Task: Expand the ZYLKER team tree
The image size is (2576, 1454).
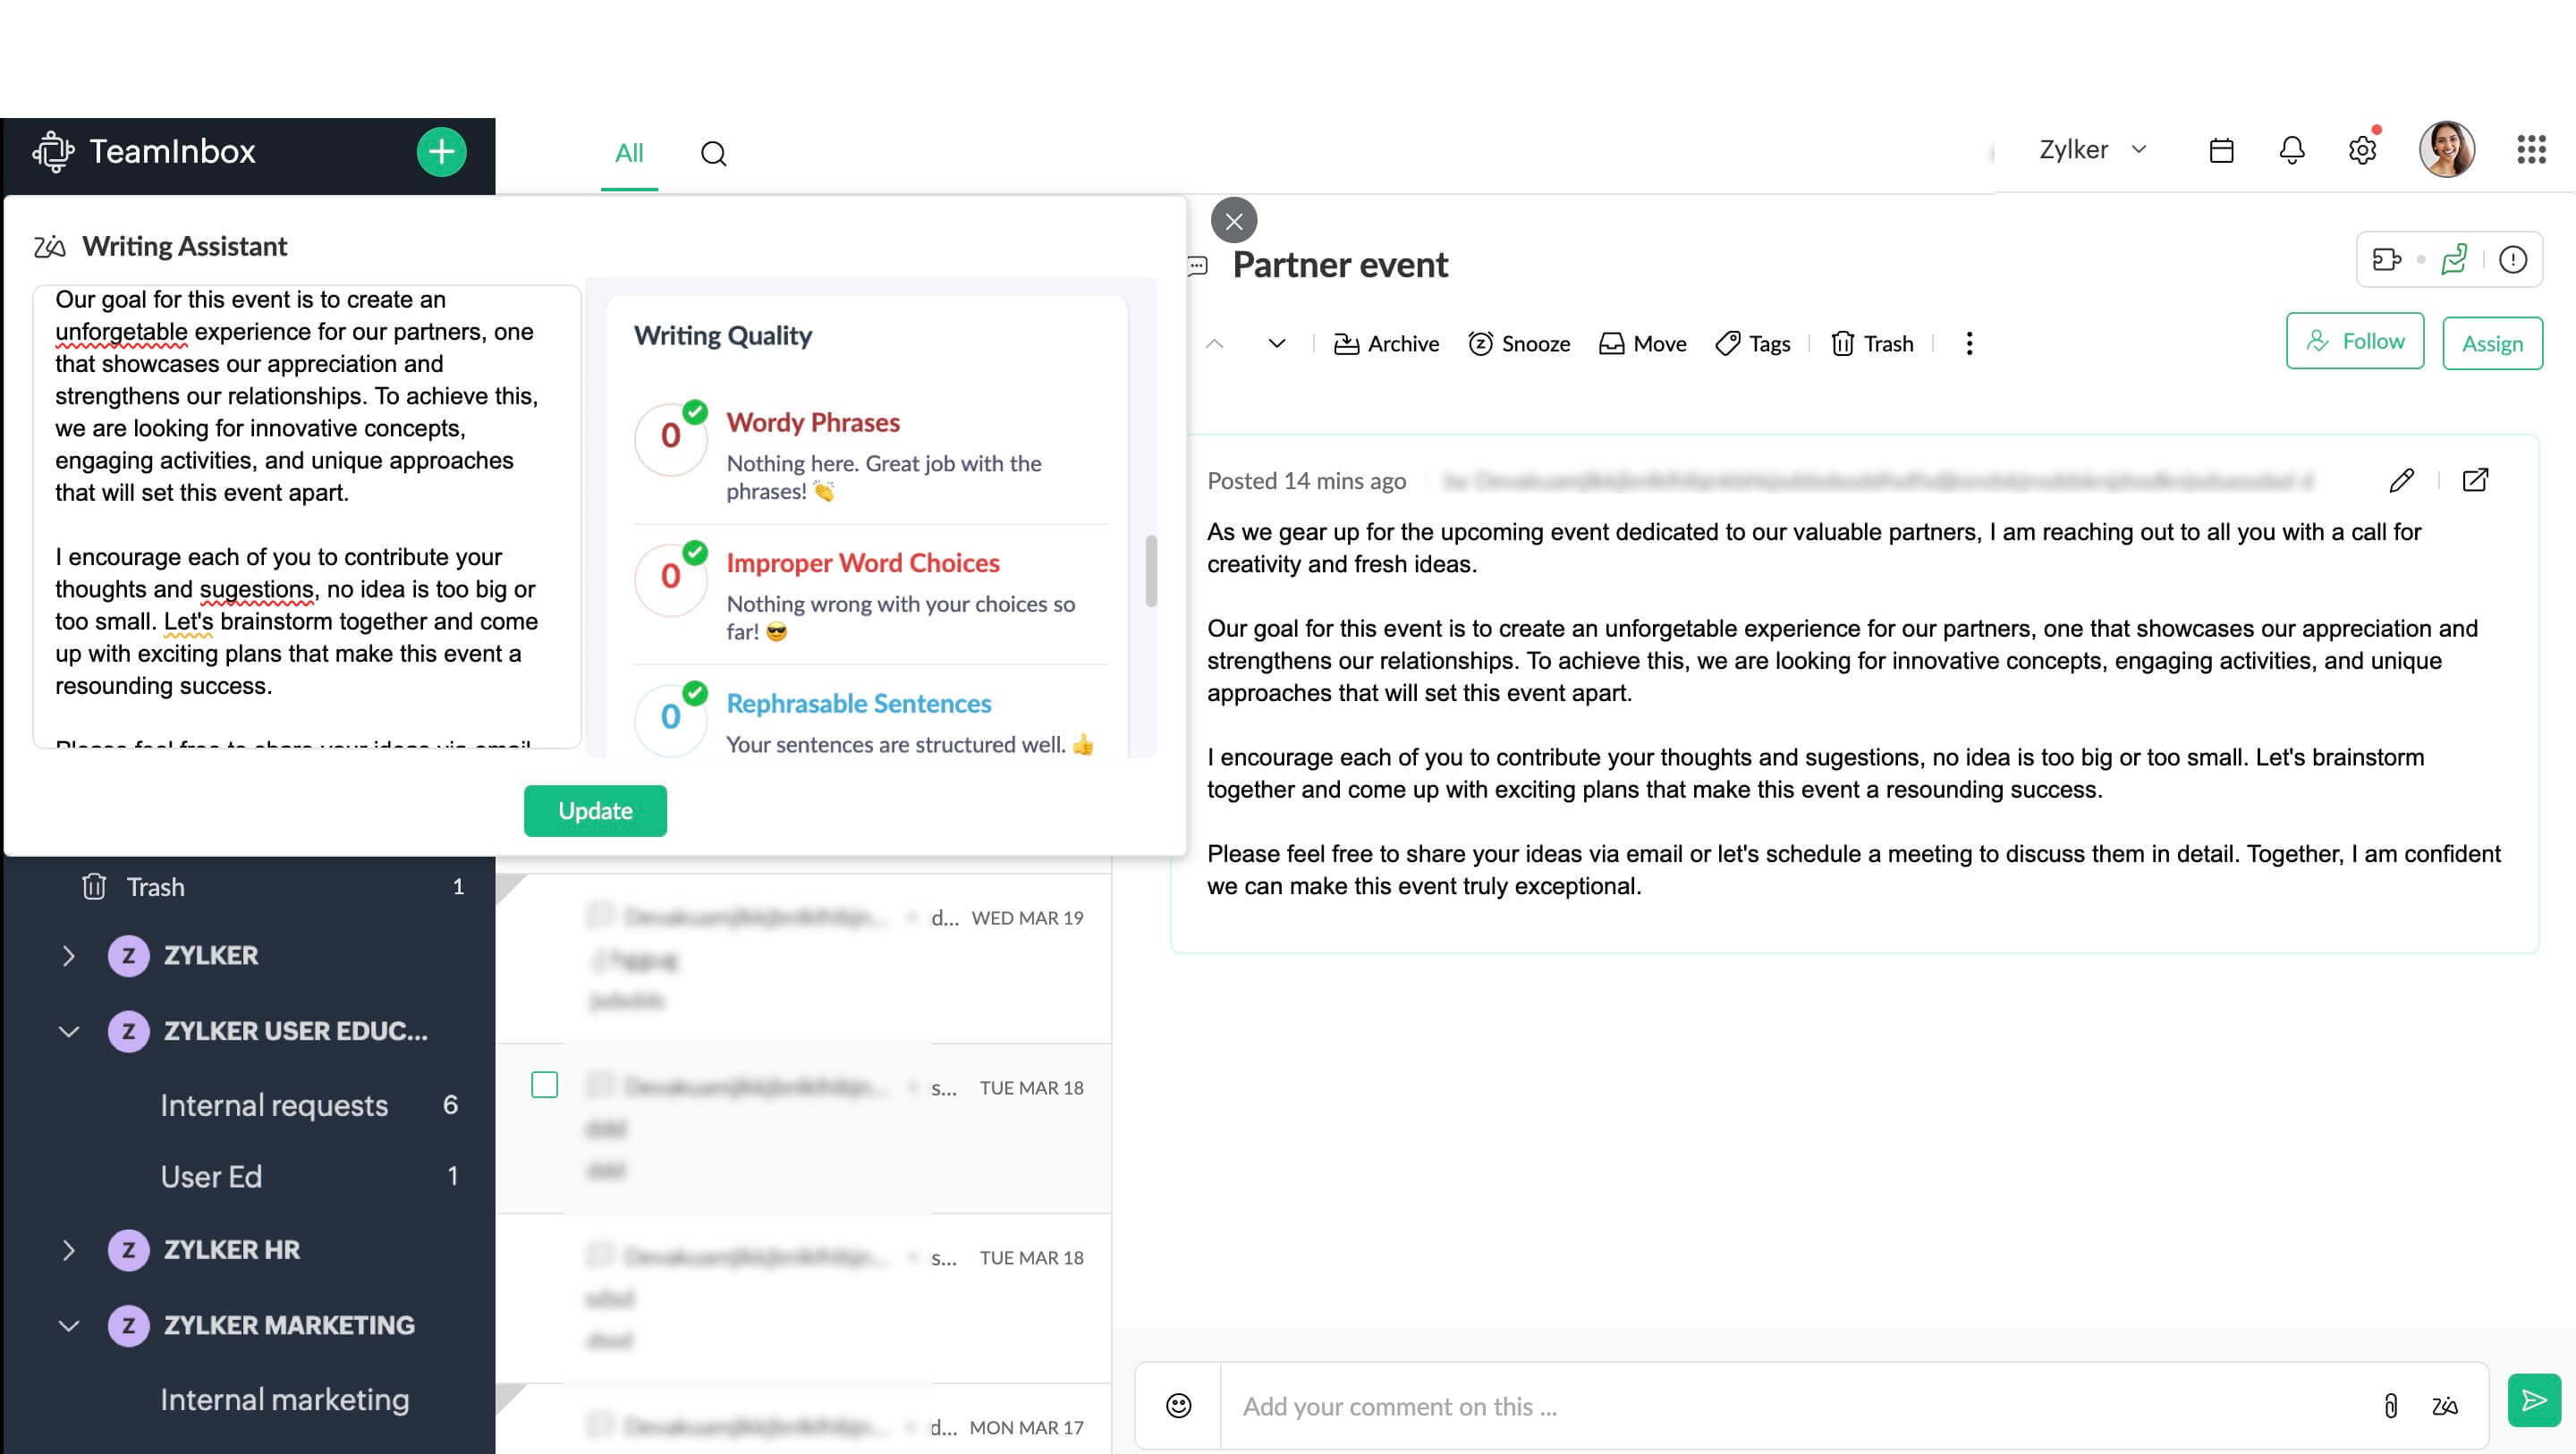Action: pyautogui.click(x=68, y=956)
